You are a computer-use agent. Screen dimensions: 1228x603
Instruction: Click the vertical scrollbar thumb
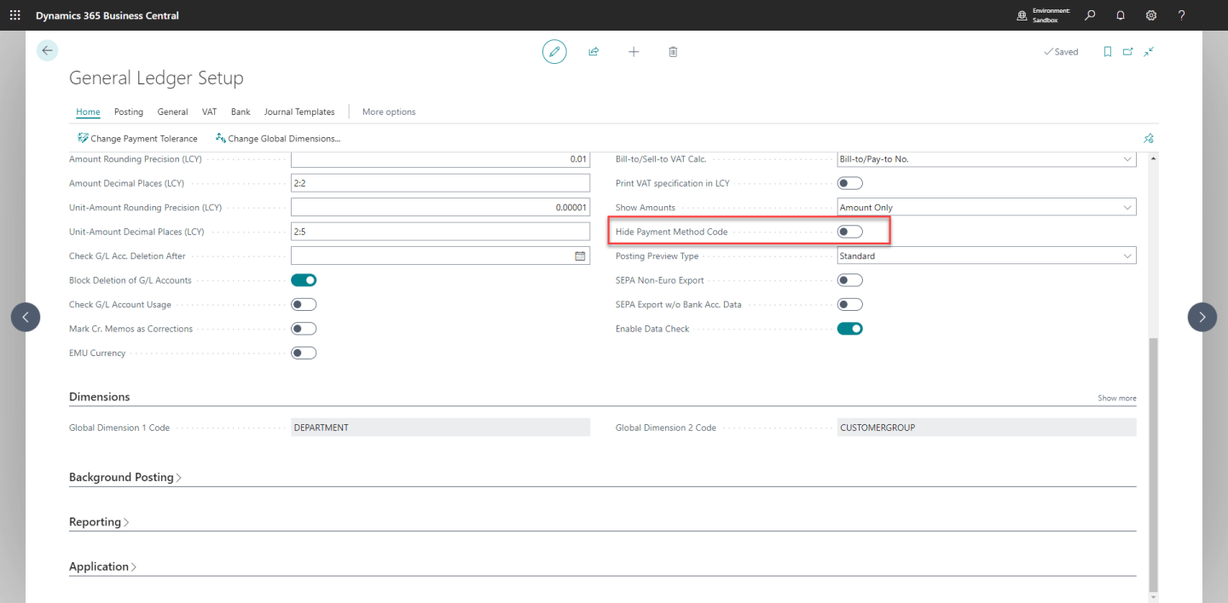1154,464
